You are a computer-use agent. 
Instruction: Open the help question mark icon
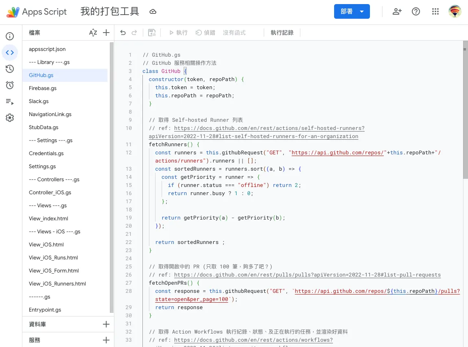tap(416, 12)
